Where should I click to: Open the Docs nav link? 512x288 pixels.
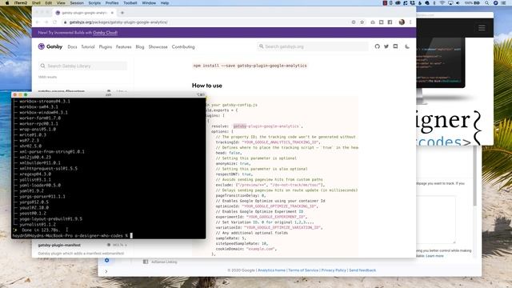pyautogui.click(x=72, y=46)
